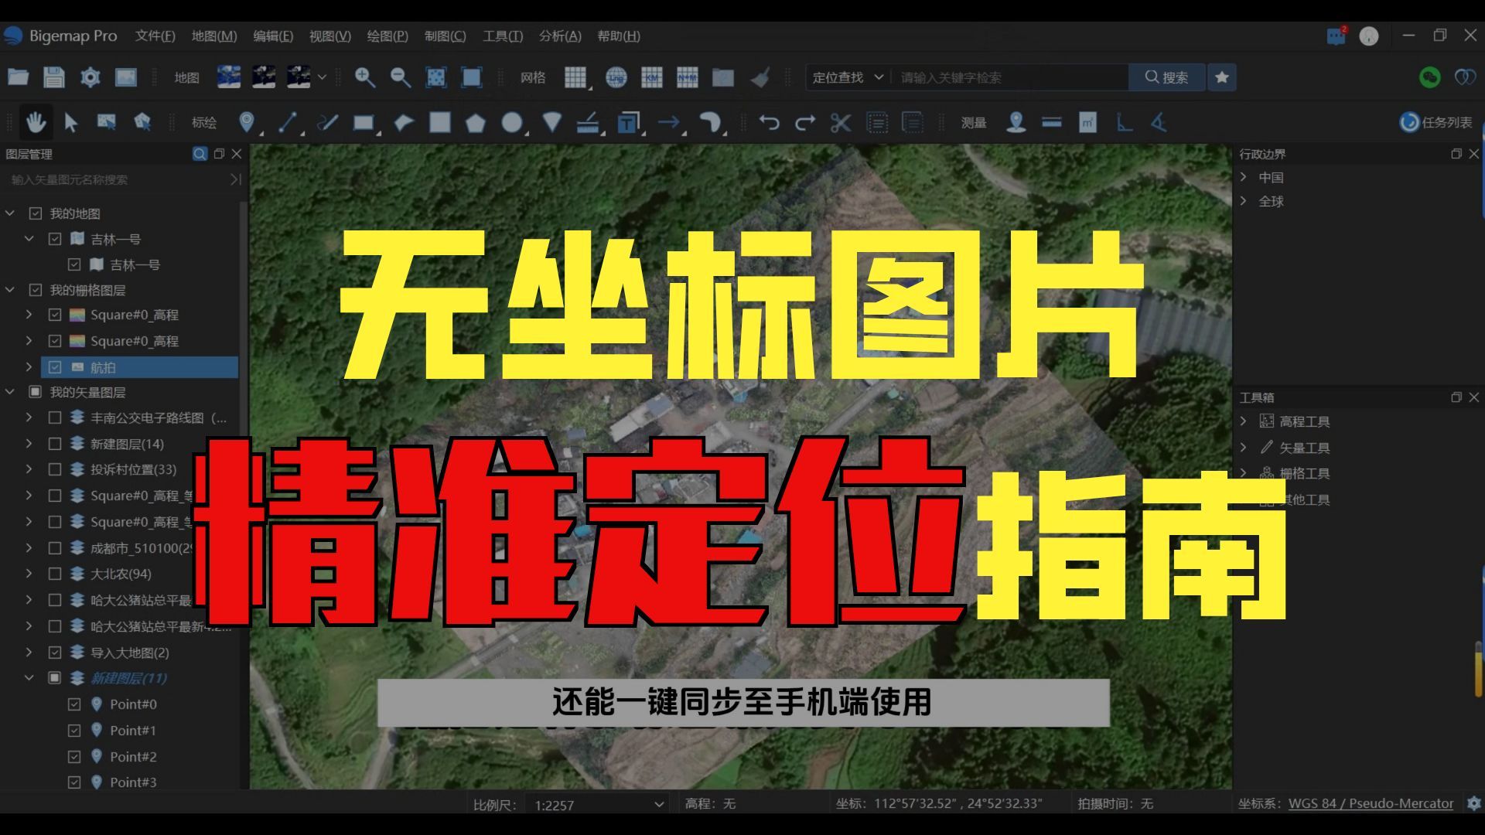1485x835 pixels.
Task: Enable 投诉村位置(33) checkbox
Action: pos(55,469)
